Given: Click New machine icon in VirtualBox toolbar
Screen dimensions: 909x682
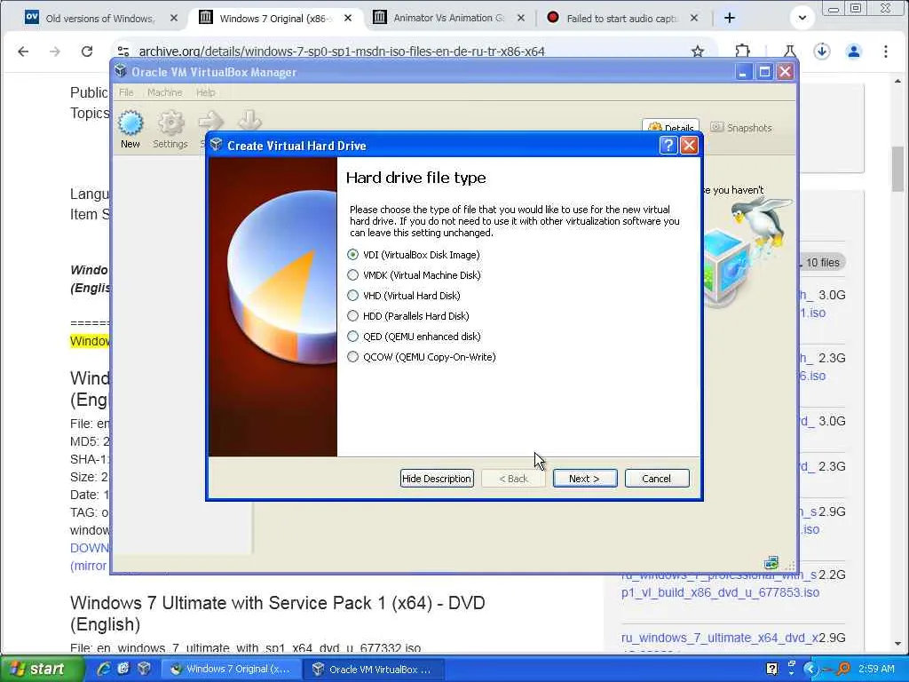Looking at the screenshot, I should [130, 130].
